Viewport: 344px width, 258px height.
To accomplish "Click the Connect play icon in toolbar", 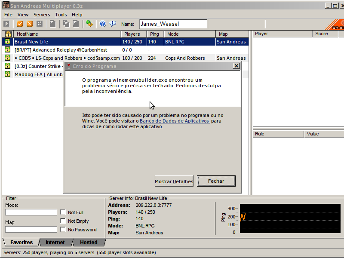I will [x=6, y=24].
